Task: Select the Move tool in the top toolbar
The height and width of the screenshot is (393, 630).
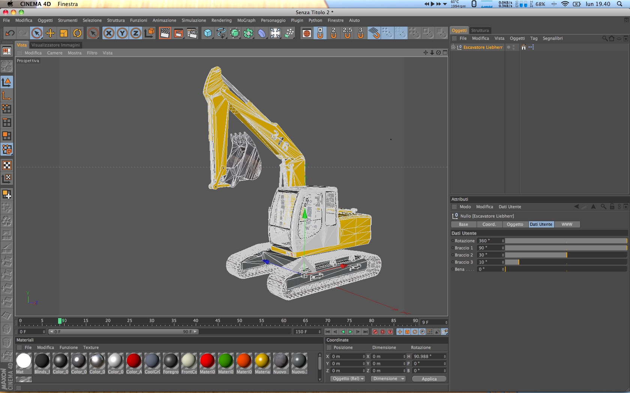Action: (x=50, y=33)
